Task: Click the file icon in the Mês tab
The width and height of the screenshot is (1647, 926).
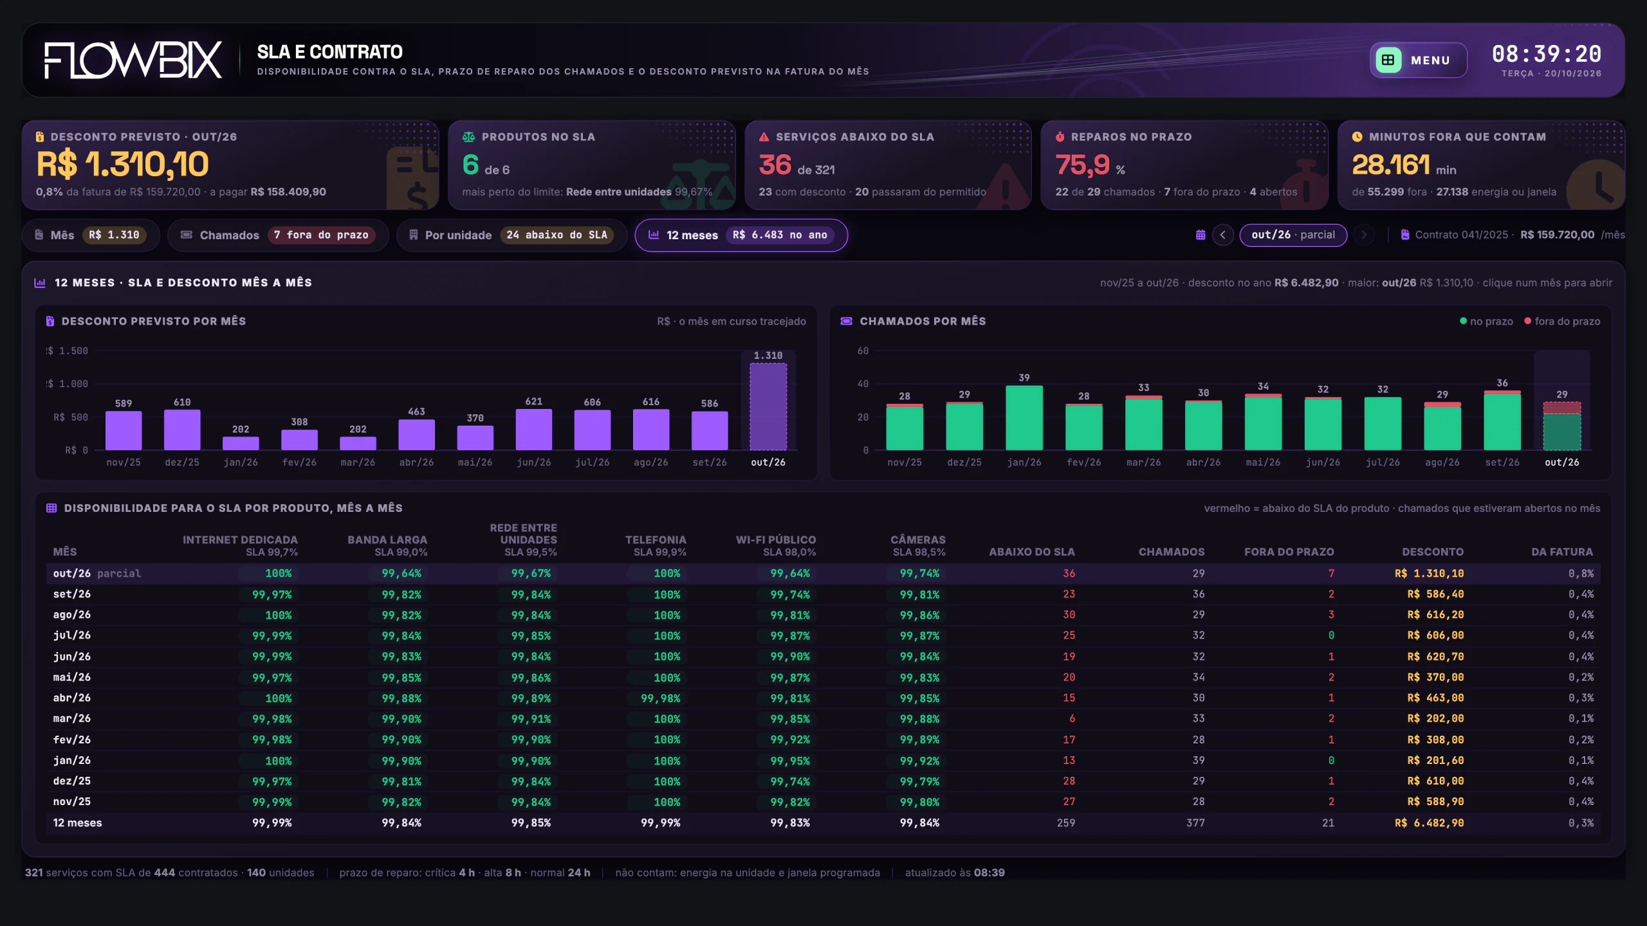Action: 39,235
